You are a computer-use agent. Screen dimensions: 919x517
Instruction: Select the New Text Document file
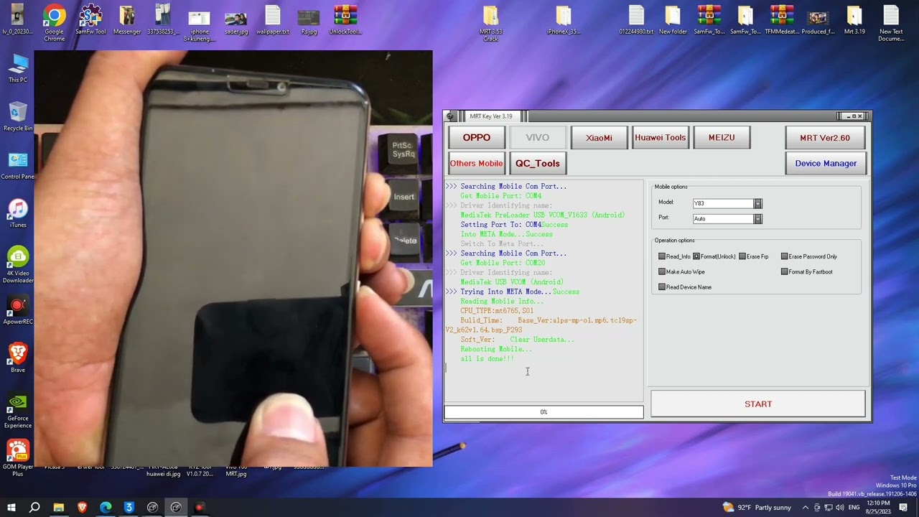(891, 24)
